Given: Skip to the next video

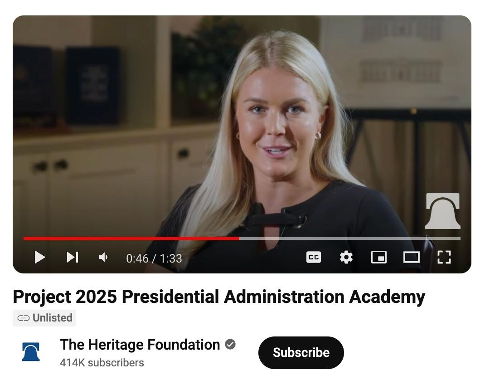Looking at the screenshot, I should [x=73, y=258].
